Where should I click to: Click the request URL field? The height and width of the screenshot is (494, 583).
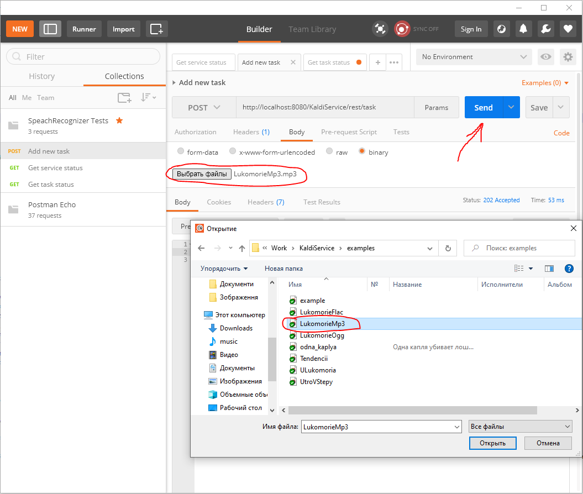coord(325,107)
